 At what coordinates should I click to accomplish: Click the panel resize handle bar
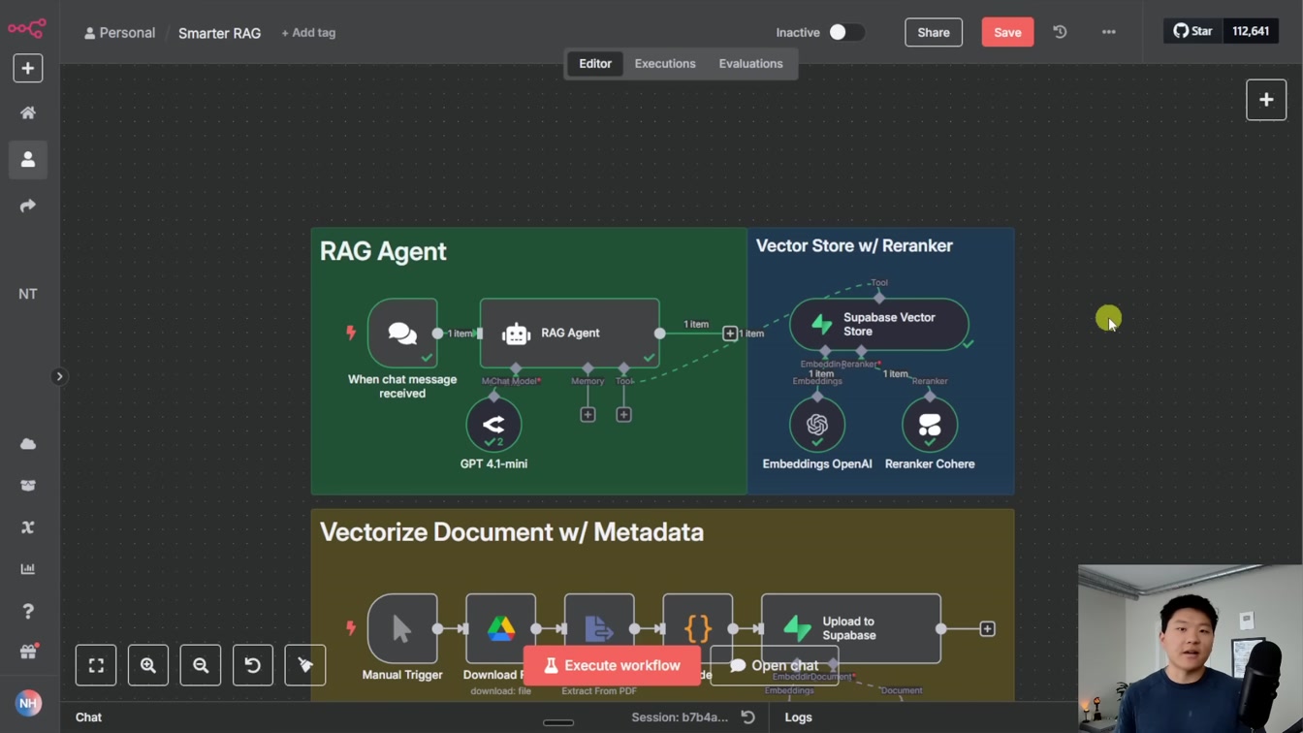click(558, 722)
